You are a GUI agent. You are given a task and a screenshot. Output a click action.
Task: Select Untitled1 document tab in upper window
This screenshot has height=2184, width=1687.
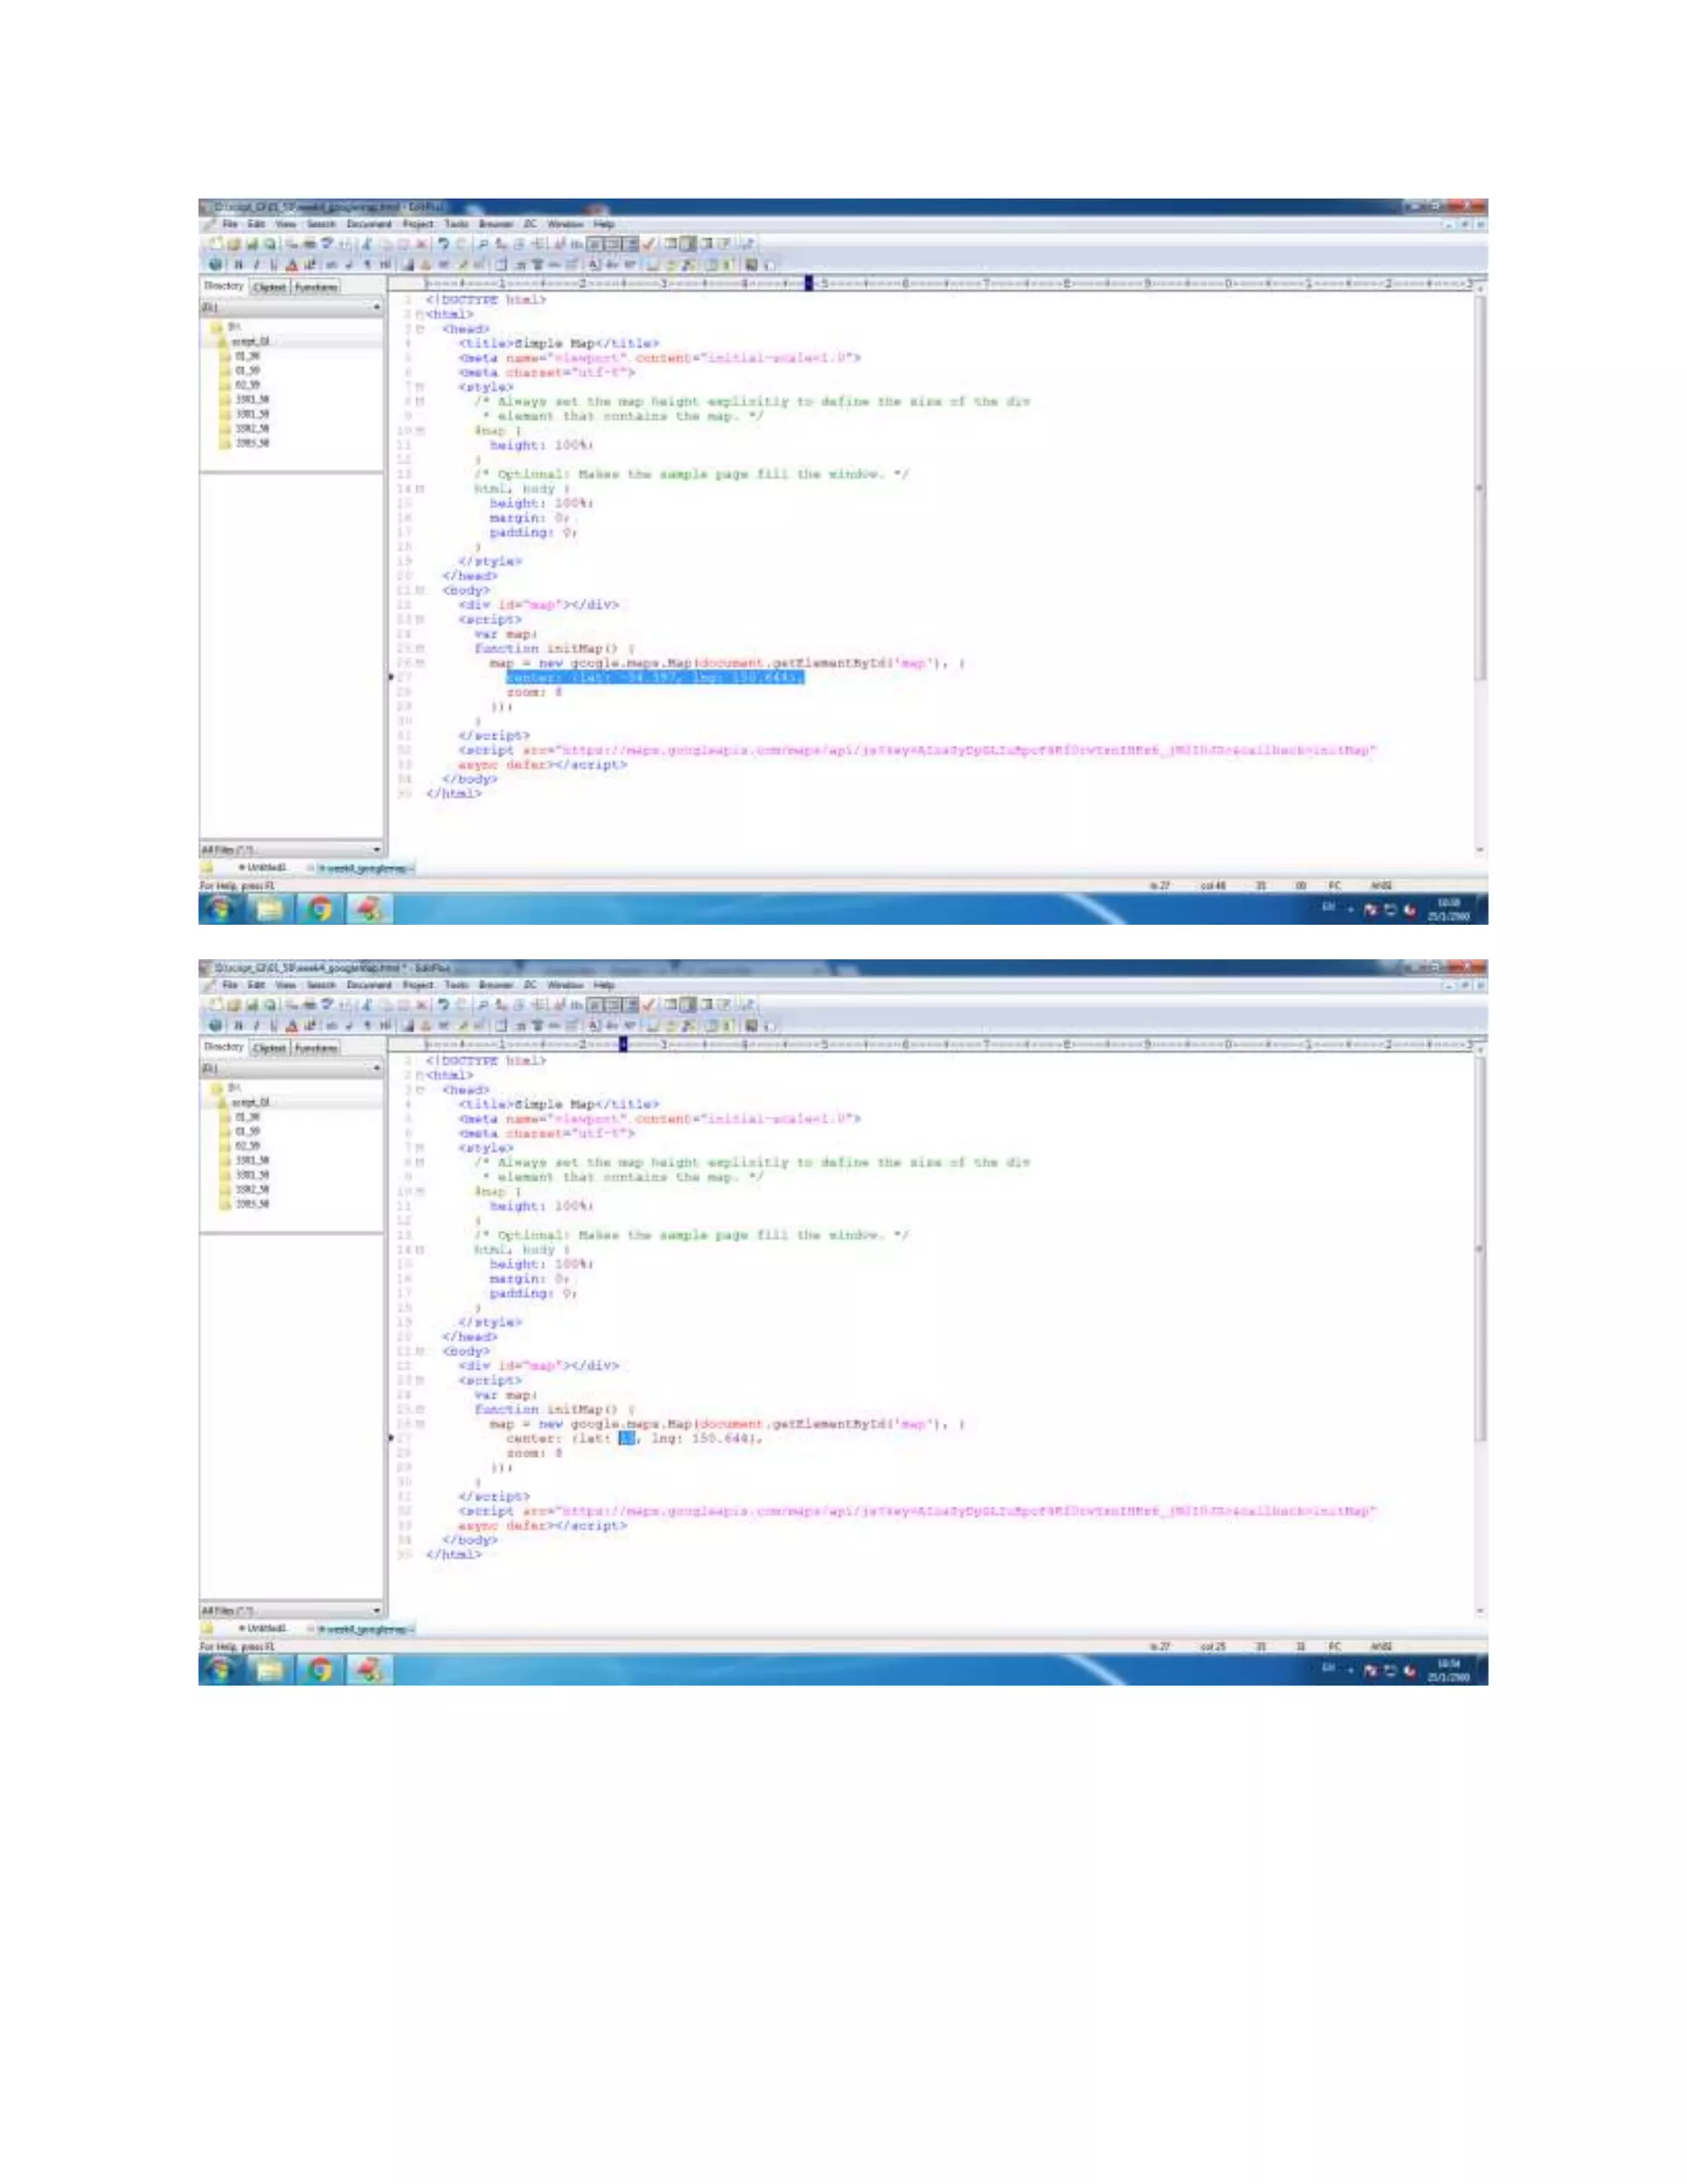click(x=262, y=868)
